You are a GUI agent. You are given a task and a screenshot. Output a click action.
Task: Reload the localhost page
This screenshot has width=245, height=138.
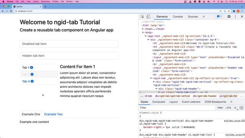pos(11,11)
